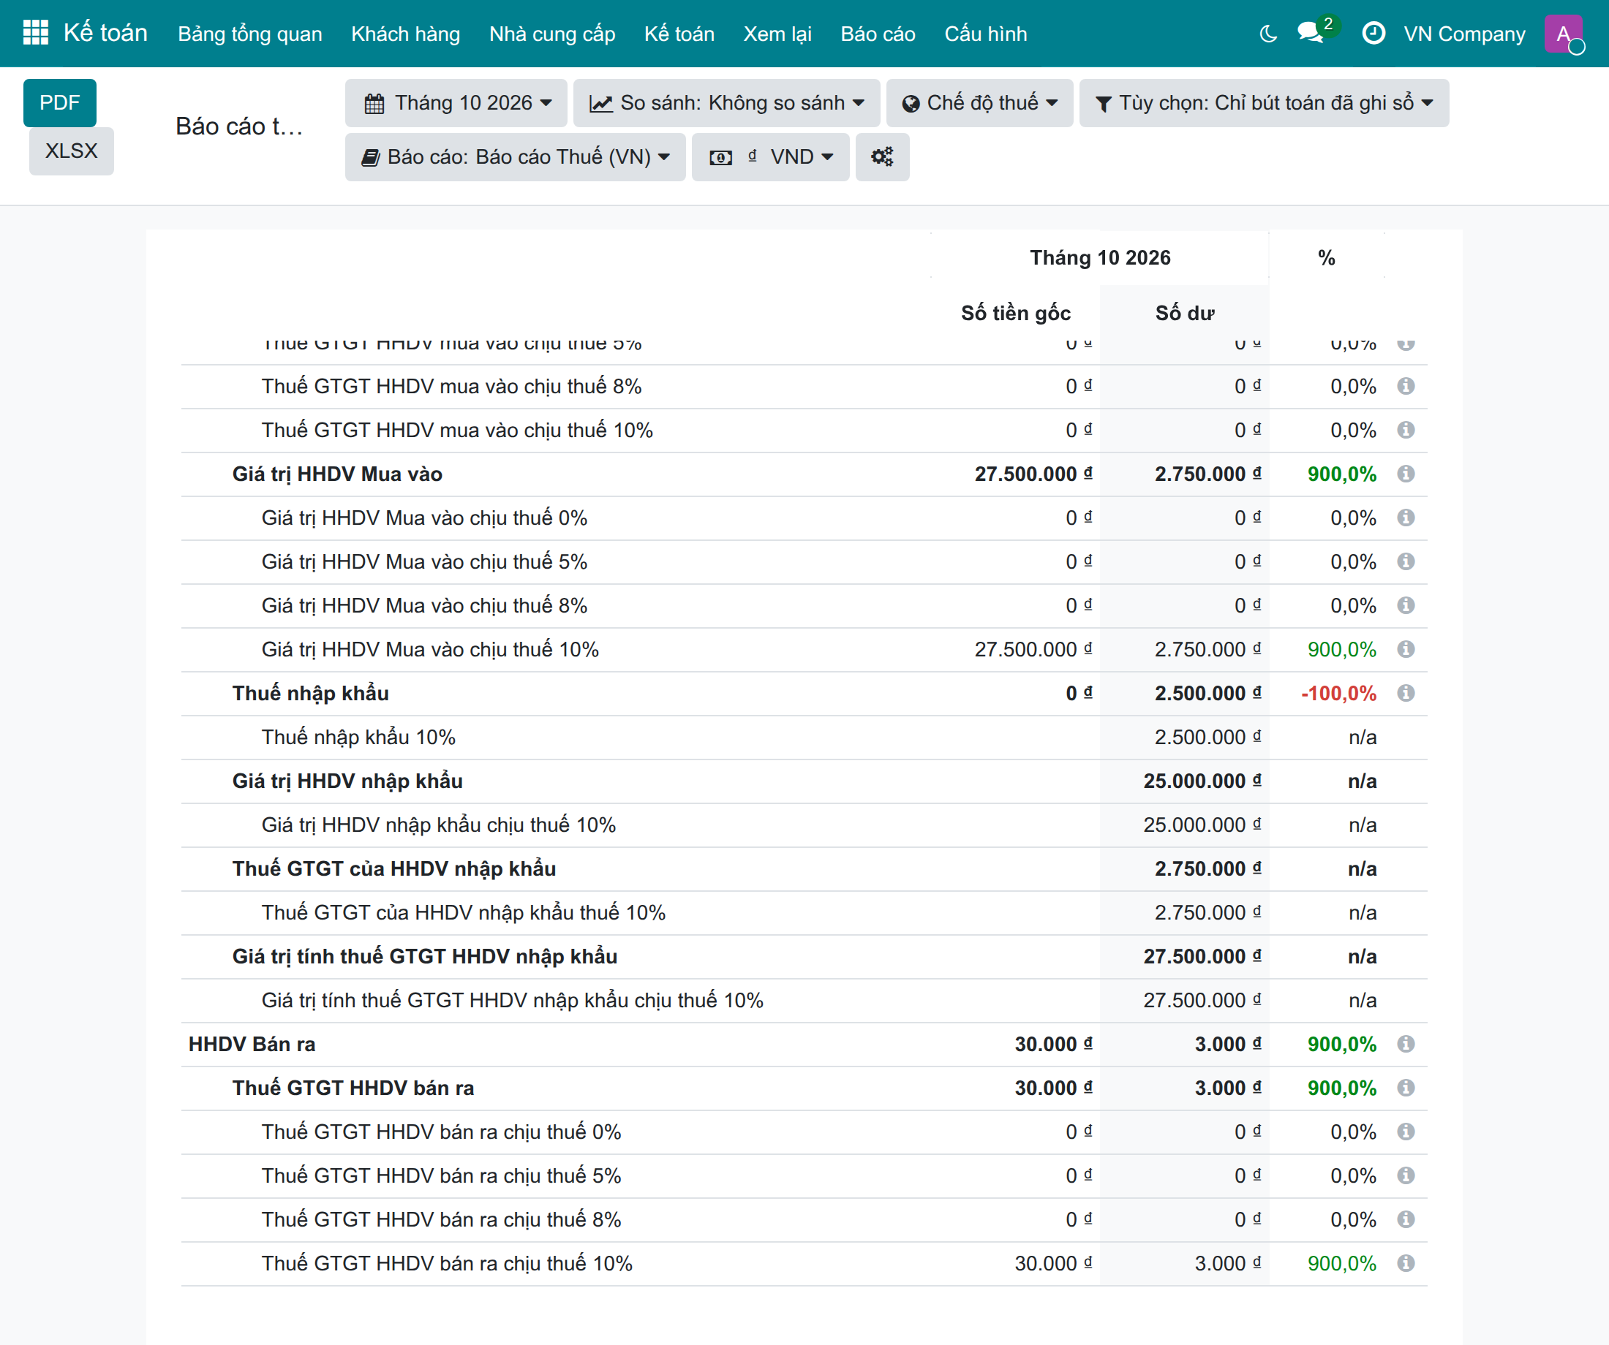This screenshot has width=1609, height=1345.
Task: Open the apps grid menu icon
Action: pyautogui.click(x=35, y=33)
